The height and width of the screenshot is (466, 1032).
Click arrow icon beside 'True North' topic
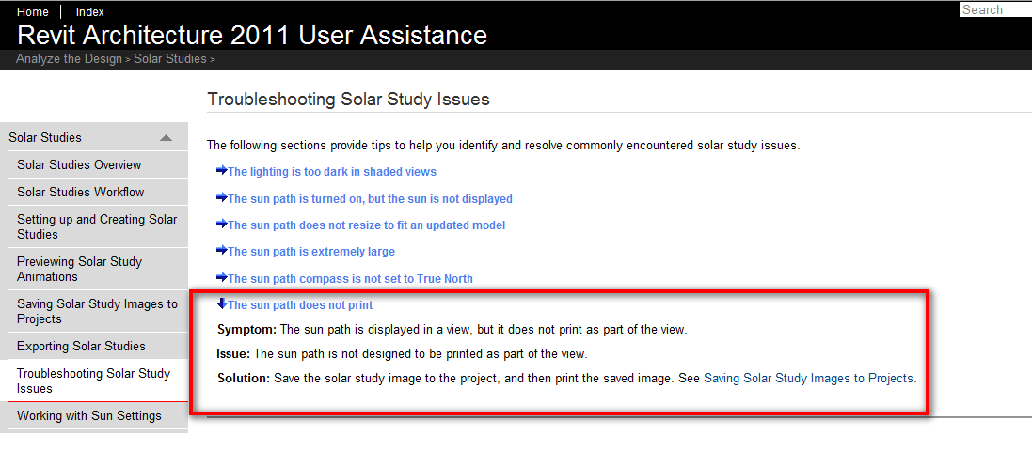pos(221,278)
